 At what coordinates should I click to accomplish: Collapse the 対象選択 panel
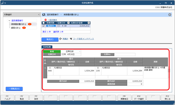[39, 15]
